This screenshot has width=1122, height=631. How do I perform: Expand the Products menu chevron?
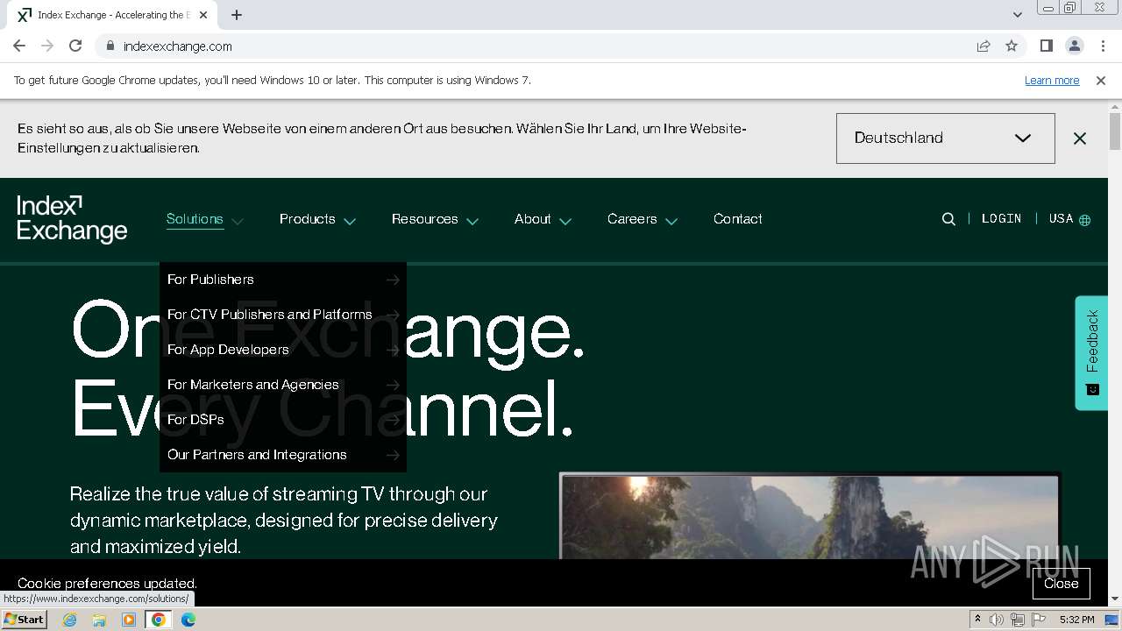tap(350, 221)
